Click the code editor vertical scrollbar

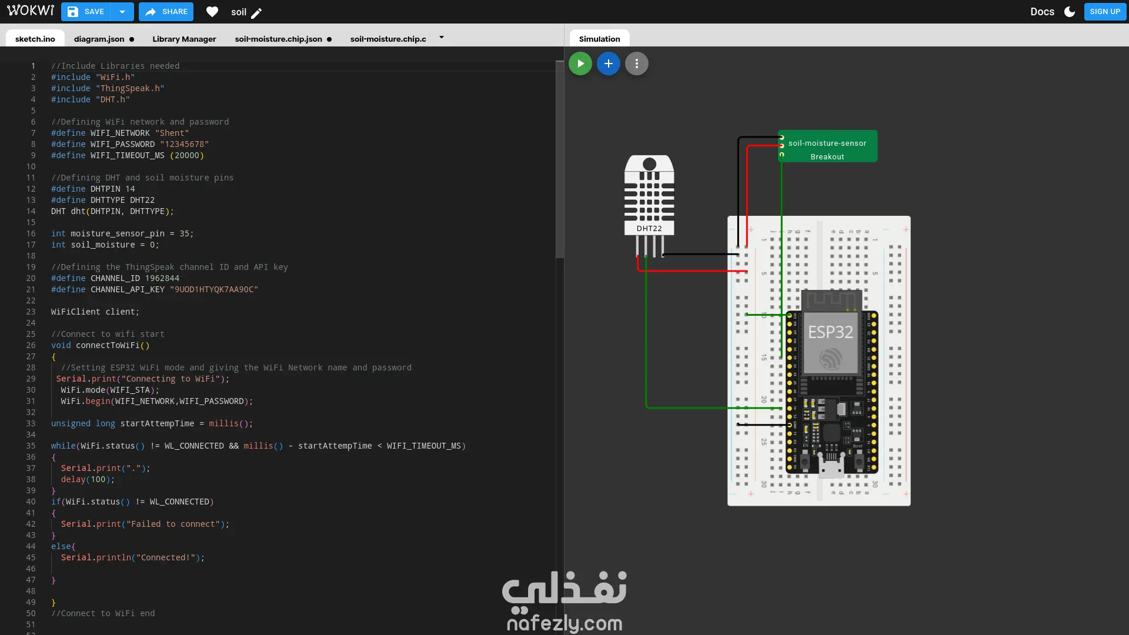click(560, 159)
